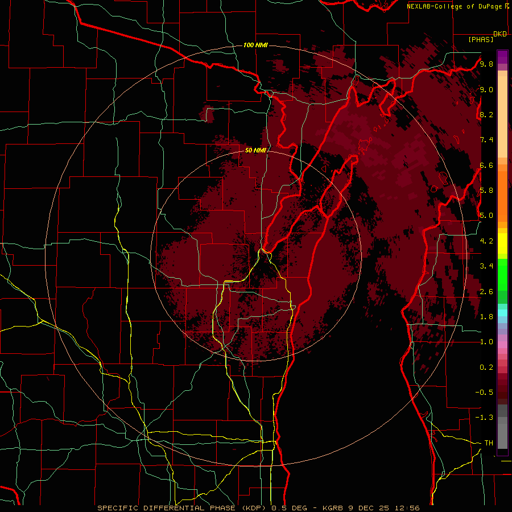This screenshot has width=512, height=512.
Task: Click the 8.2 scale value
Action: (x=486, y=114)
